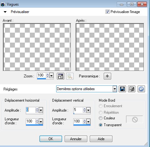
Task: Click the save preset floppy disk icon
Action: click(x=122, y=89)
